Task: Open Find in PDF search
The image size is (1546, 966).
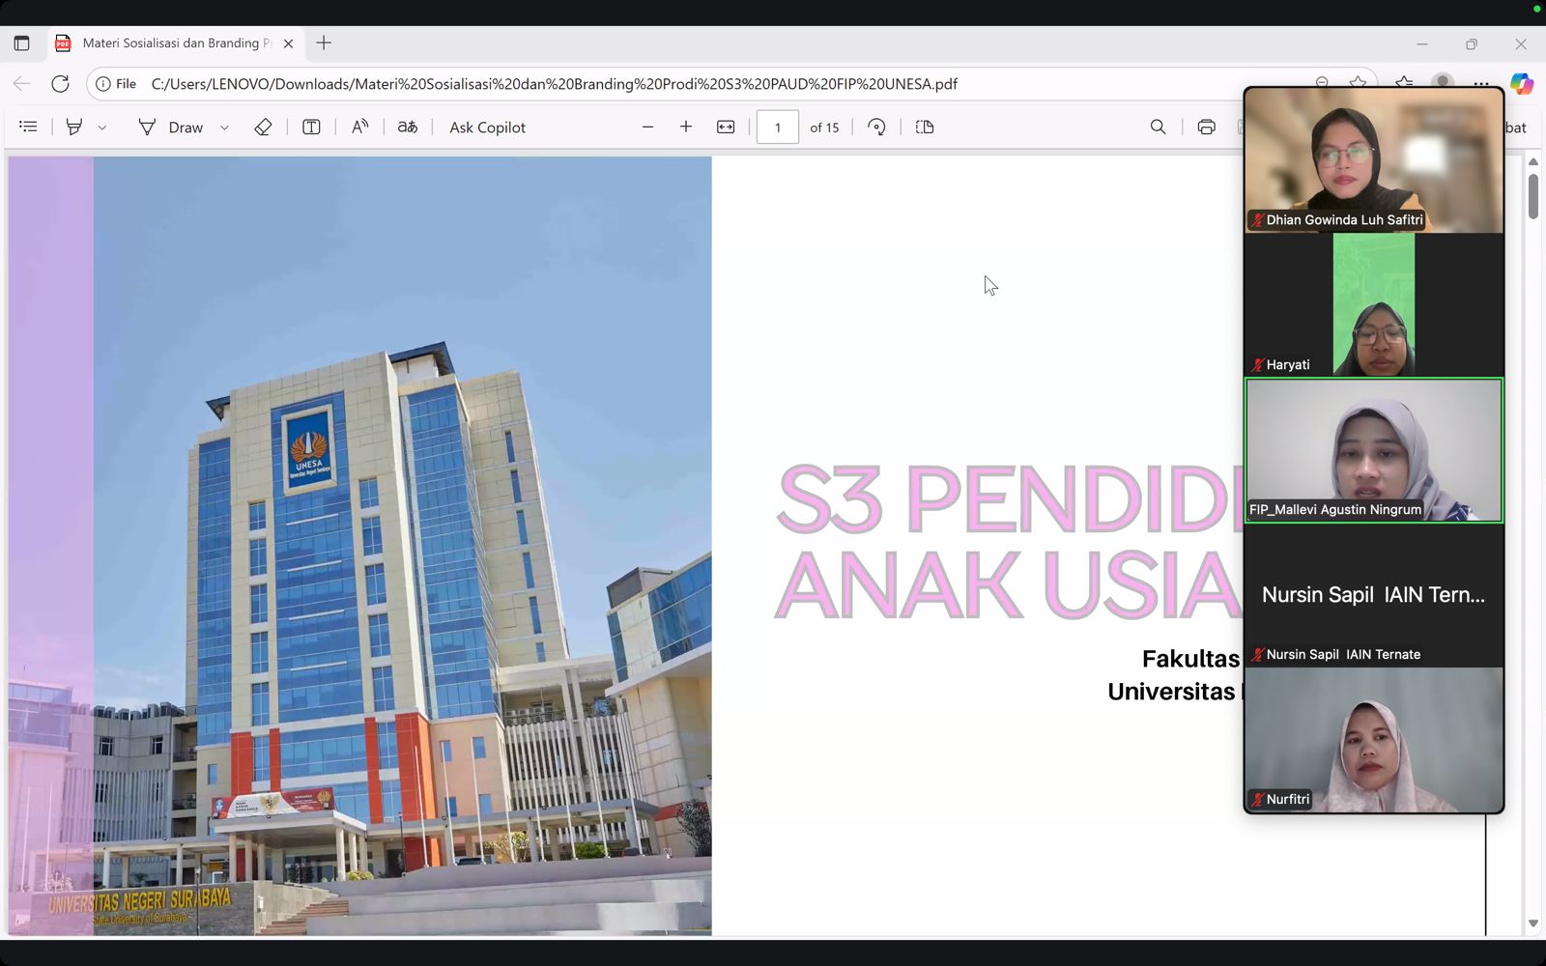Action: point(1158,128)
